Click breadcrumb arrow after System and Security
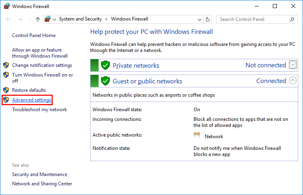303x195 pixels. (x=106, y=19)
